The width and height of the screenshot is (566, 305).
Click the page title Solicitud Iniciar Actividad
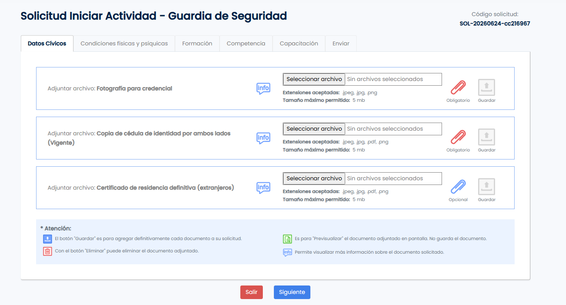pos(154,16)
